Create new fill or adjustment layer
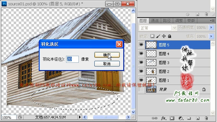The width and height of the screenshot is (217, 122). point(180,118)
